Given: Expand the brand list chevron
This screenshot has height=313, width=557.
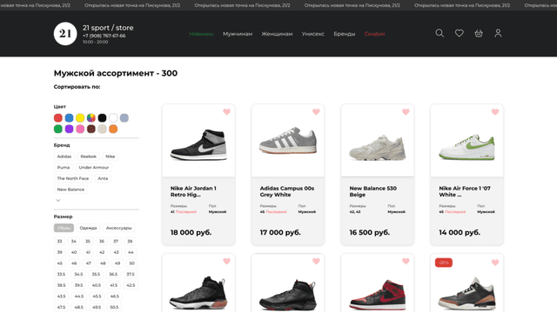Looking at the screenshot, I should tap(58, 201).
